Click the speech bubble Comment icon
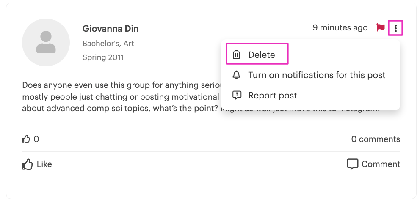Image resolution: width=420 pixels, height=202 pixels. [352, 164]
